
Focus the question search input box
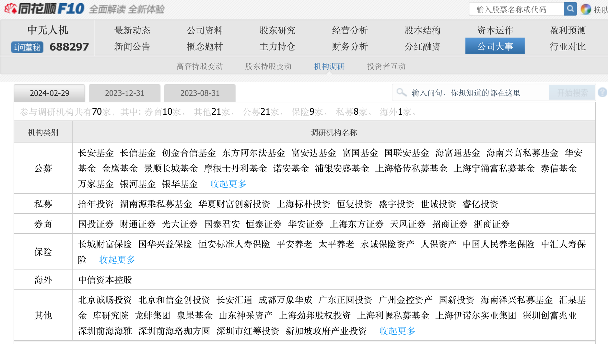471,93
